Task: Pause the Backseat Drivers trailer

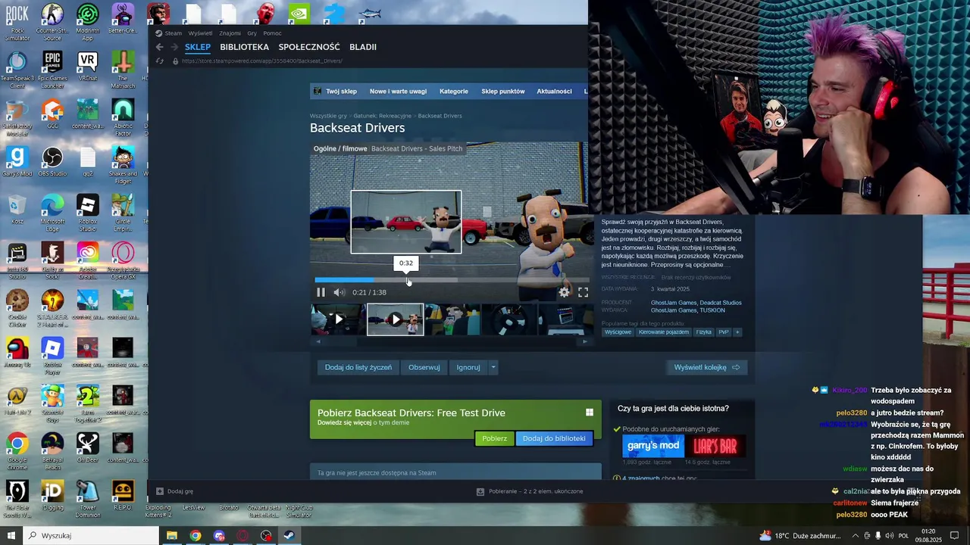Action: 321,292
